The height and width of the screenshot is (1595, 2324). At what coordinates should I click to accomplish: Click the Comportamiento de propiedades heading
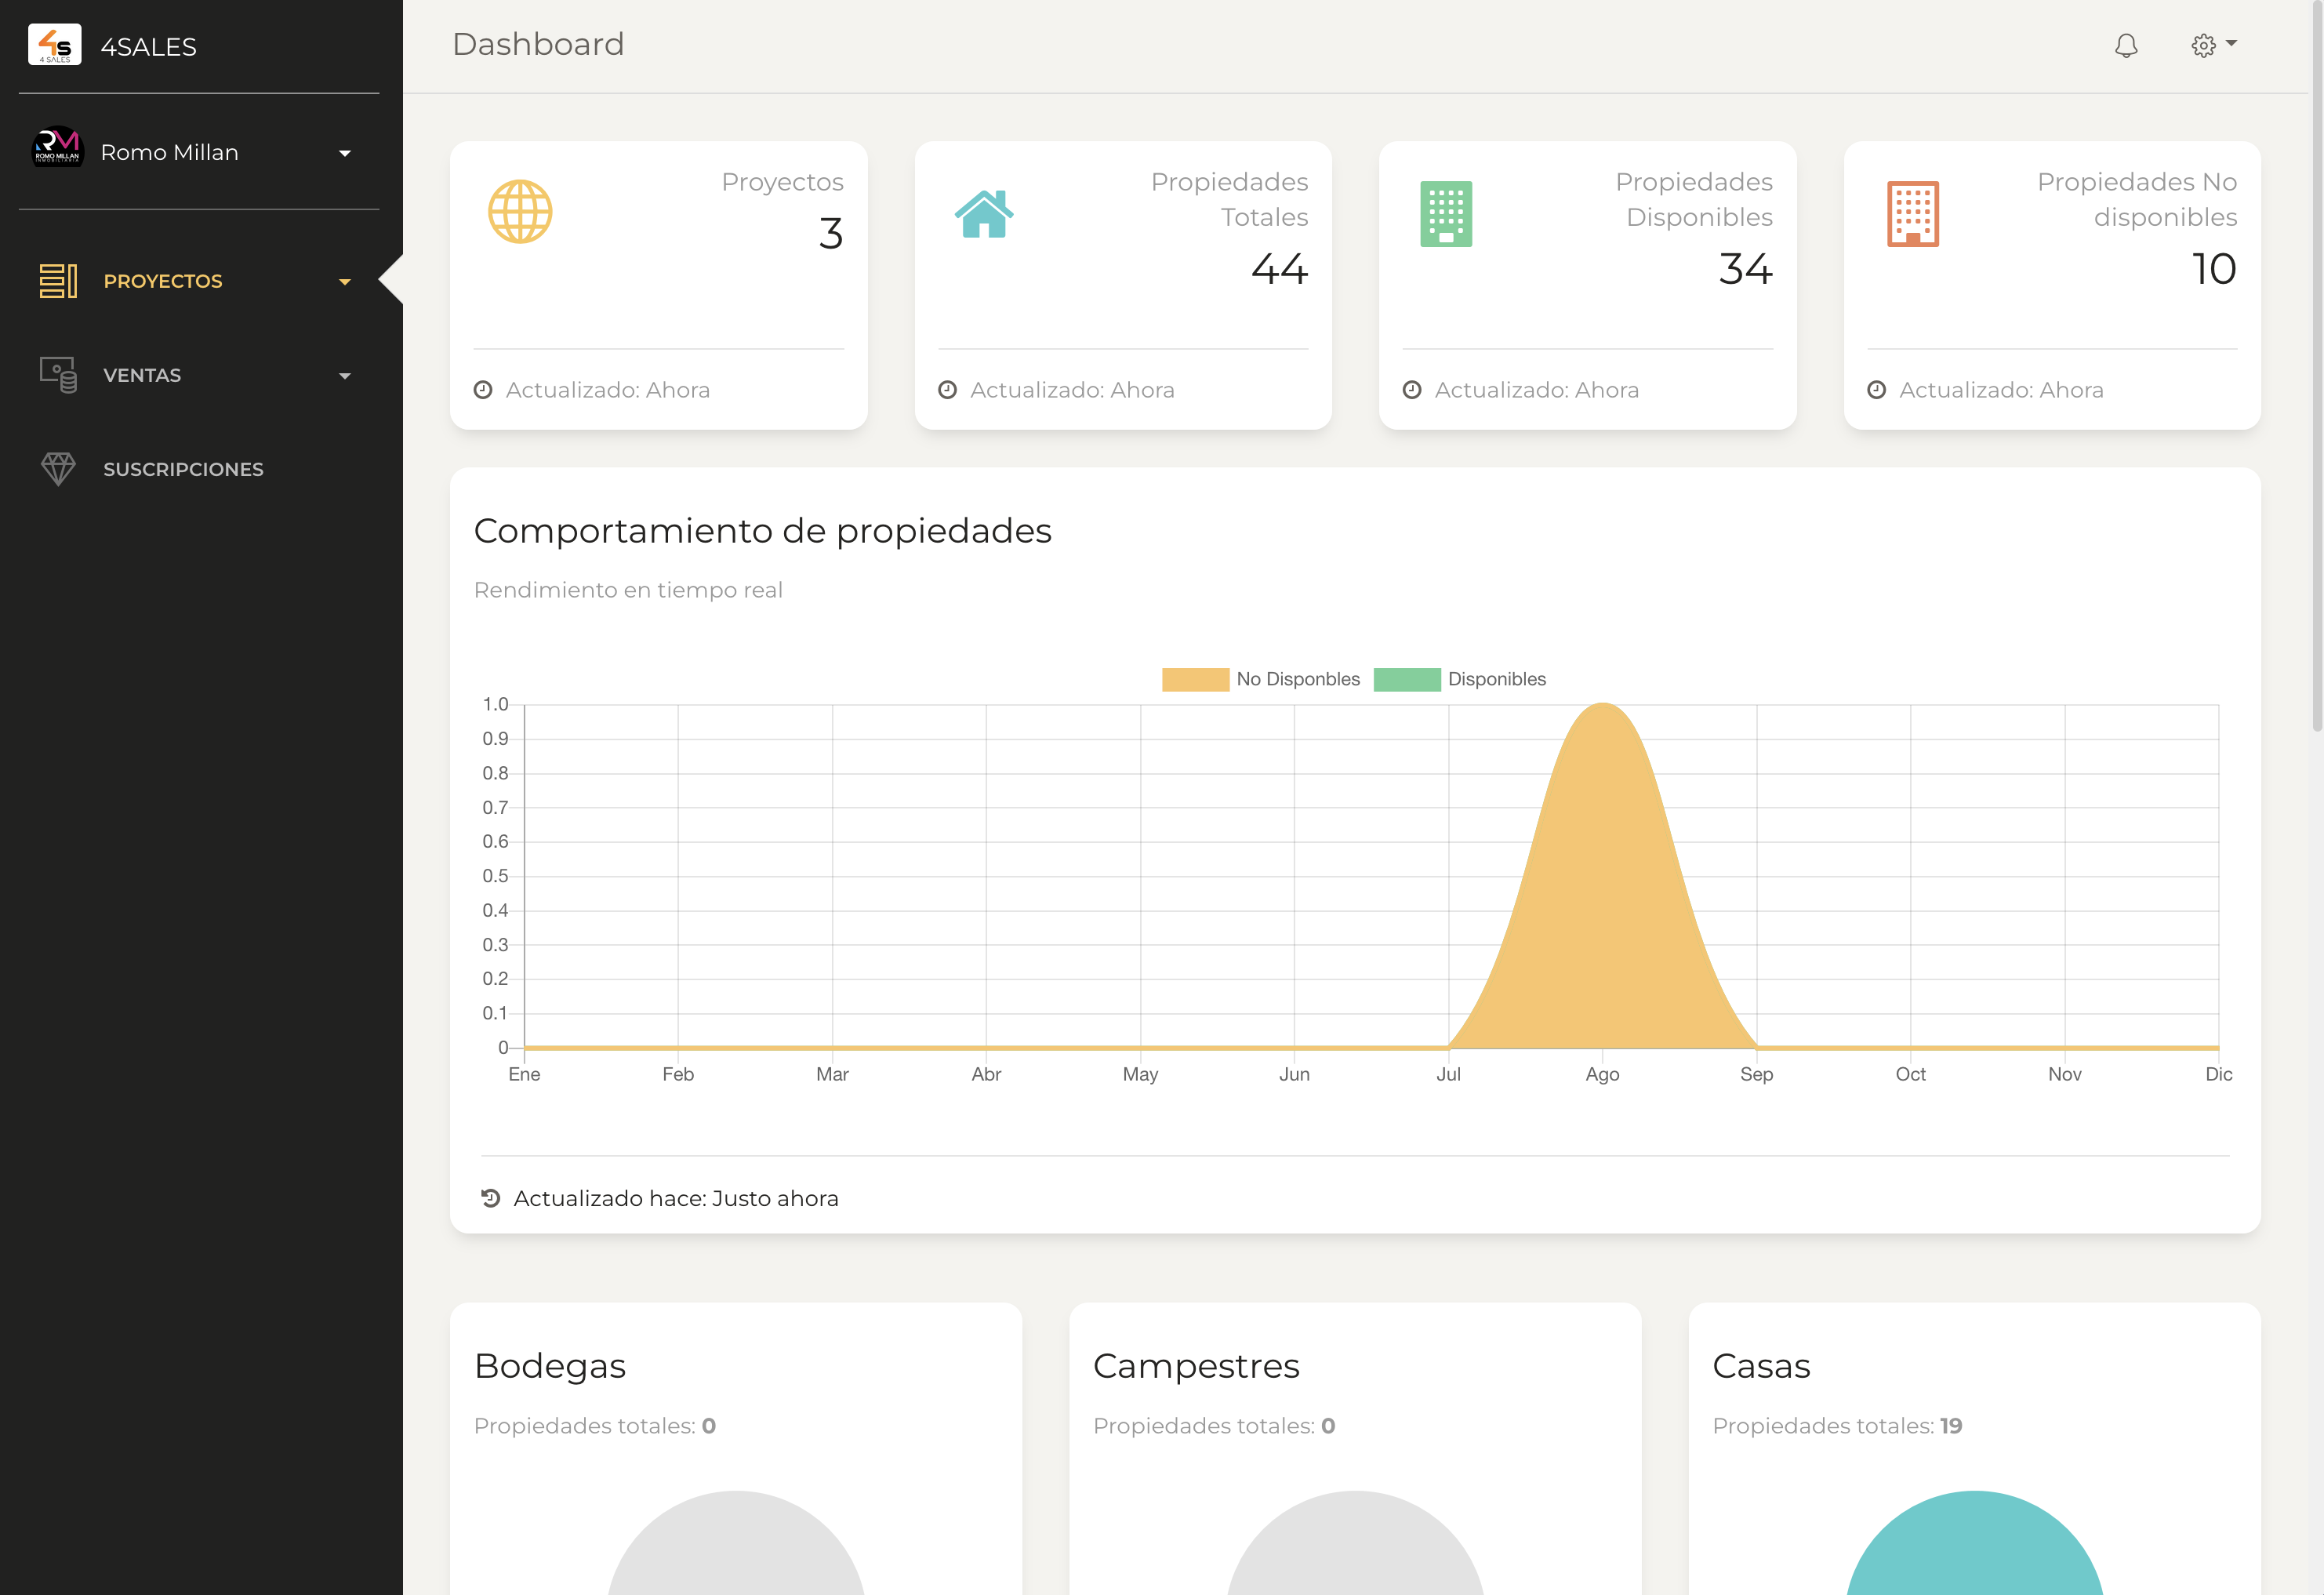[763, 531]
